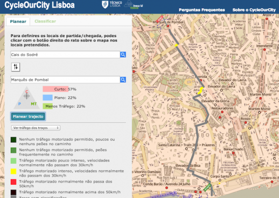Image resolution: width=279 pixels, height=198 pixels.
Task: Click the preference triangle crosshair selector
Action: [x=26, y=96]
